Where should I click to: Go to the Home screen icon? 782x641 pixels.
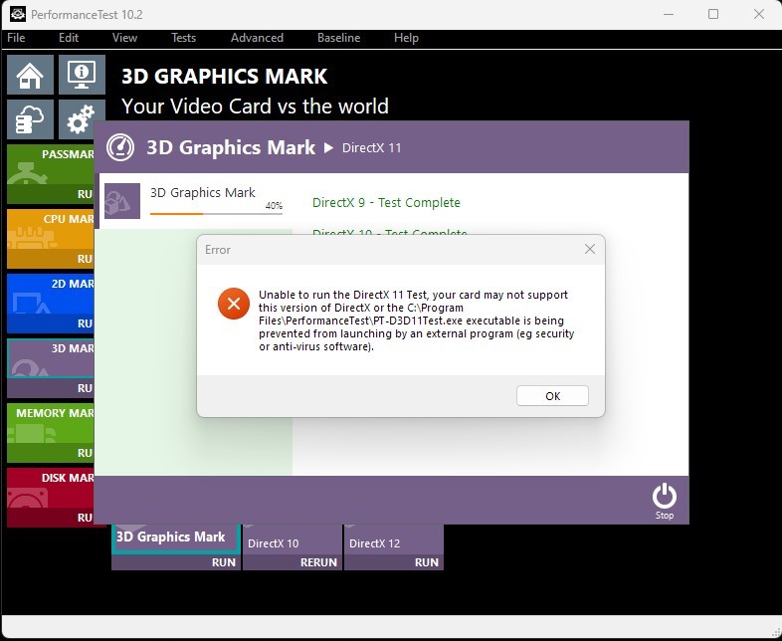[31, 75]
